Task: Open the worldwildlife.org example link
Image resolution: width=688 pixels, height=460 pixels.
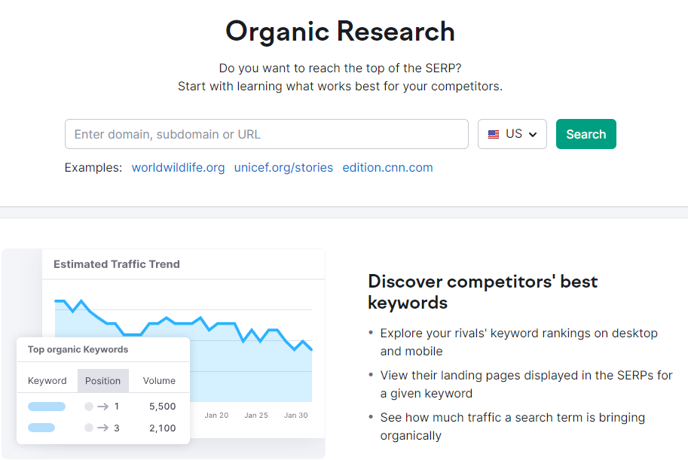Action: click(x=178, y=167)
